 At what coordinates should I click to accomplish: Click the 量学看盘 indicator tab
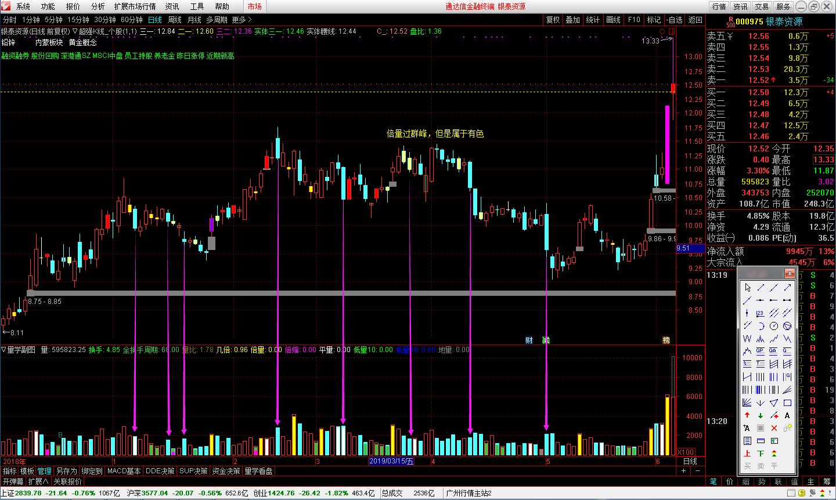click(x=258, y=471)
